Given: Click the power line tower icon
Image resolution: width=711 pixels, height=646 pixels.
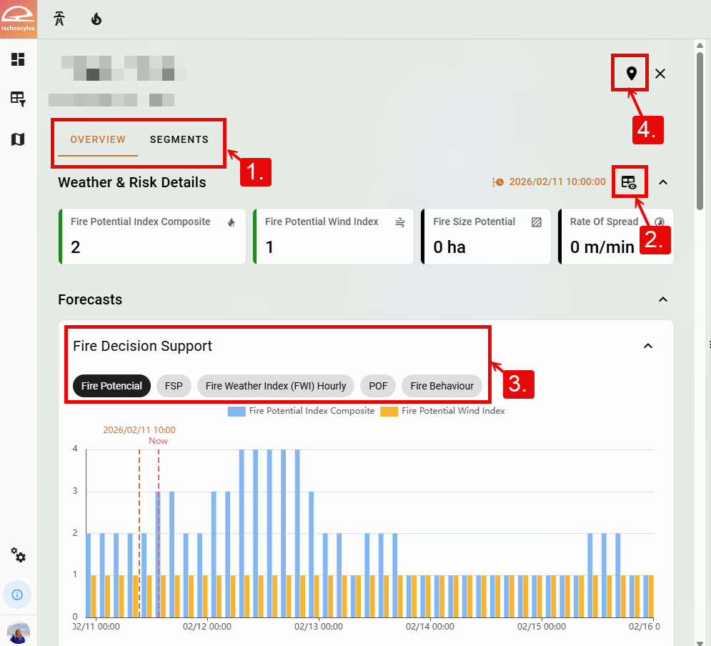Looking at the screenshot, I should (60, 19).
